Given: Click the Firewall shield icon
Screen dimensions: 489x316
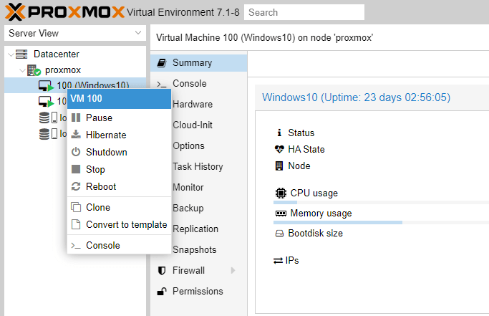Looking at the screenshot, I should click(x=162, y=270).
